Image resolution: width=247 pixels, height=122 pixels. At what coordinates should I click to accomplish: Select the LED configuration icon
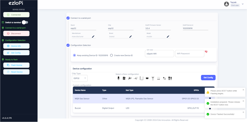pyautogui.click(x=118, y=78)
